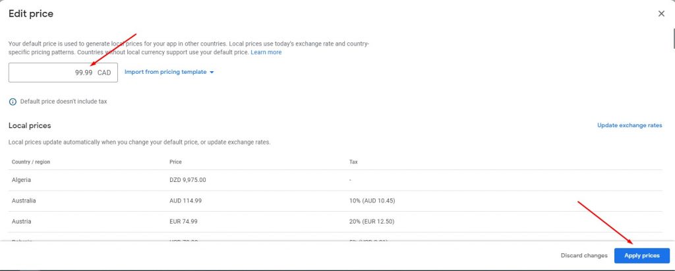
Task: Open the Import from pricing template dropdown
Action: coord(169,72)
